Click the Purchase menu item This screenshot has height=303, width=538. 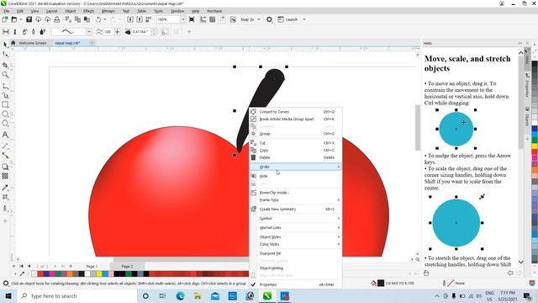(x=214, y=11)
